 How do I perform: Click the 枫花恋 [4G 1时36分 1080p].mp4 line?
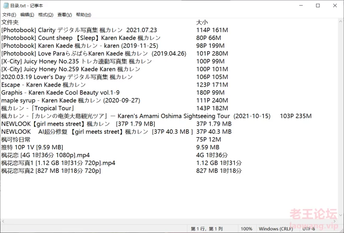point(46,155)
